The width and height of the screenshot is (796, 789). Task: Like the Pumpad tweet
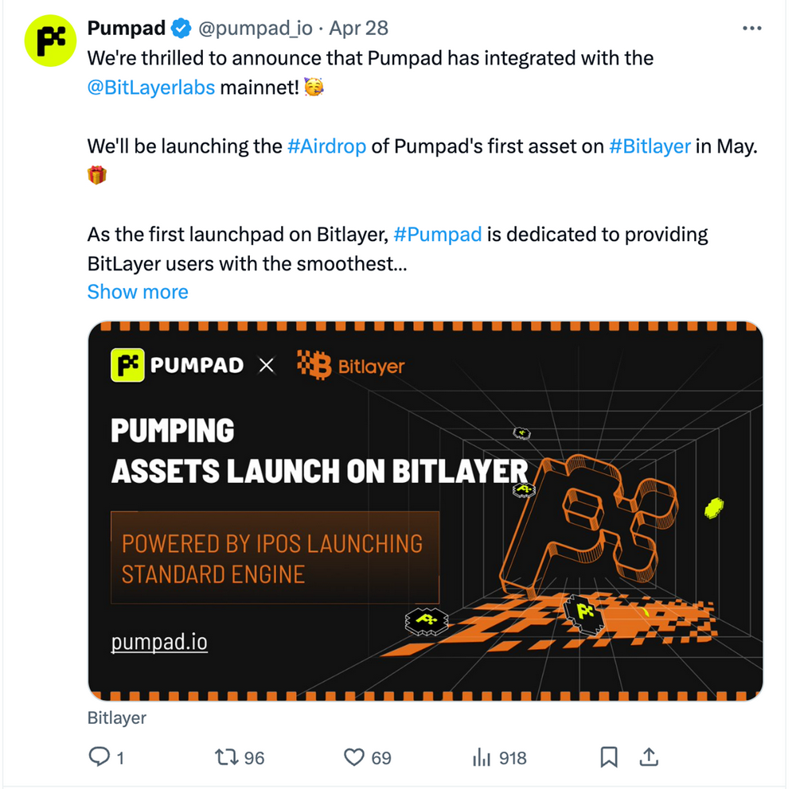click(354, 757)
